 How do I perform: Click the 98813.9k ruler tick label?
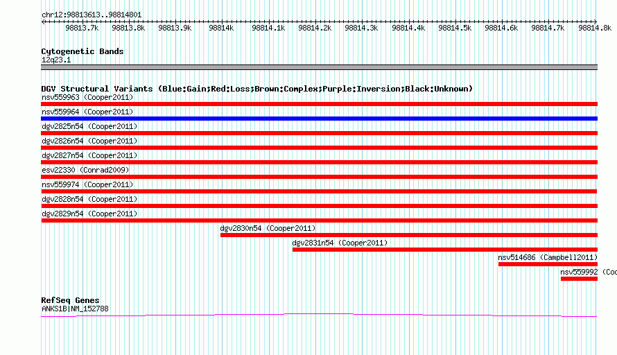[175, 28]
